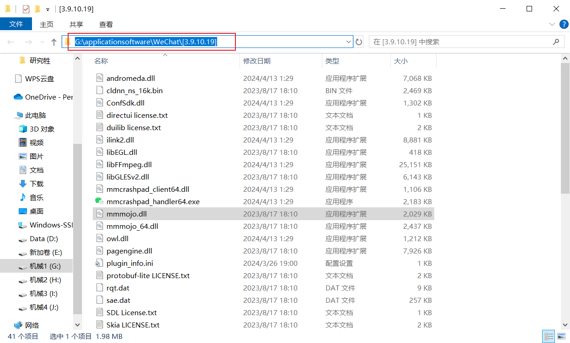Viewport: 570px width, 343px height.
Task: Expand the ribbon with the chevron
Action: [x=551, y=24]
